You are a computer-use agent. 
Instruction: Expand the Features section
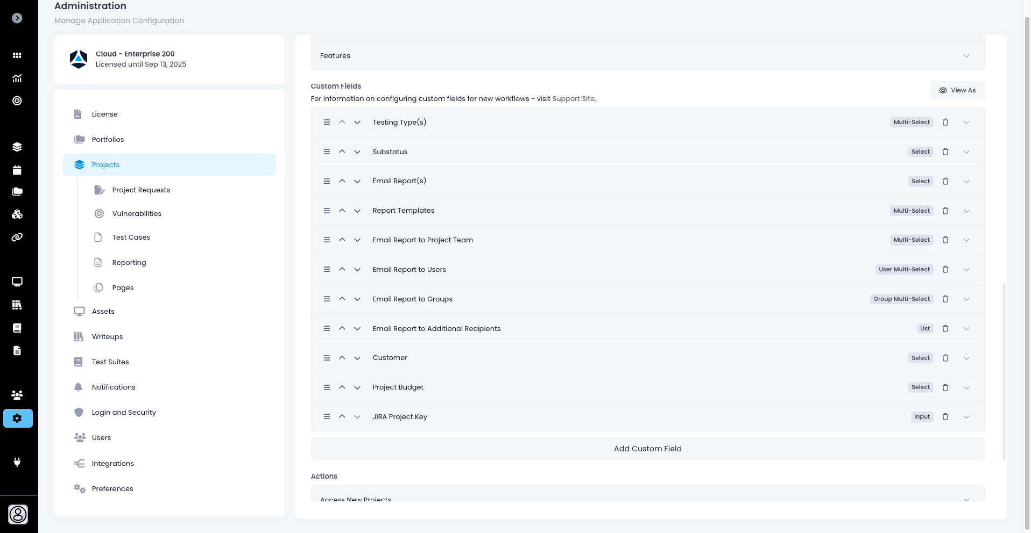point(966,56)
